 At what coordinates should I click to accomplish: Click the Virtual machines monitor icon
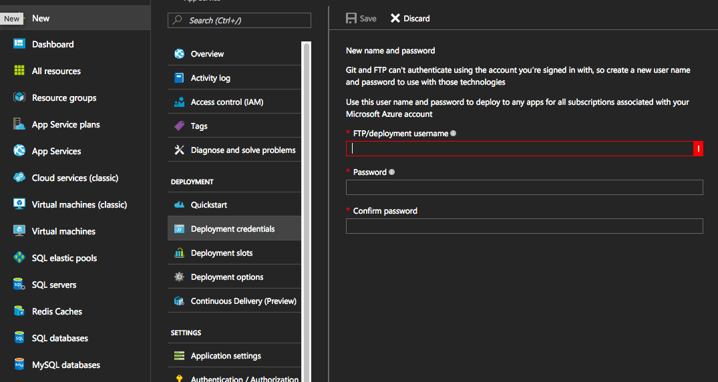click(x=19, y=230)
